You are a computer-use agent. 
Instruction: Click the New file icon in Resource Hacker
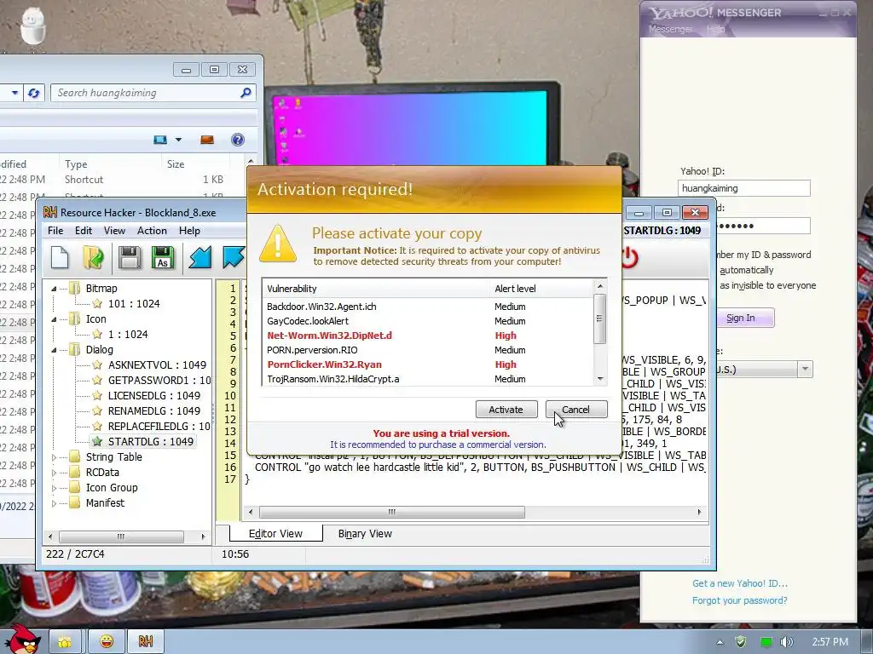click(60, 257)
